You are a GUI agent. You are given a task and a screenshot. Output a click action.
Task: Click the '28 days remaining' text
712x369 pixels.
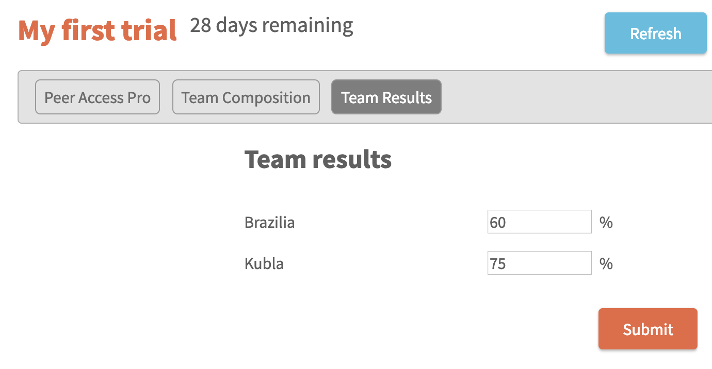pyautogui.click(x=271, y=25)
